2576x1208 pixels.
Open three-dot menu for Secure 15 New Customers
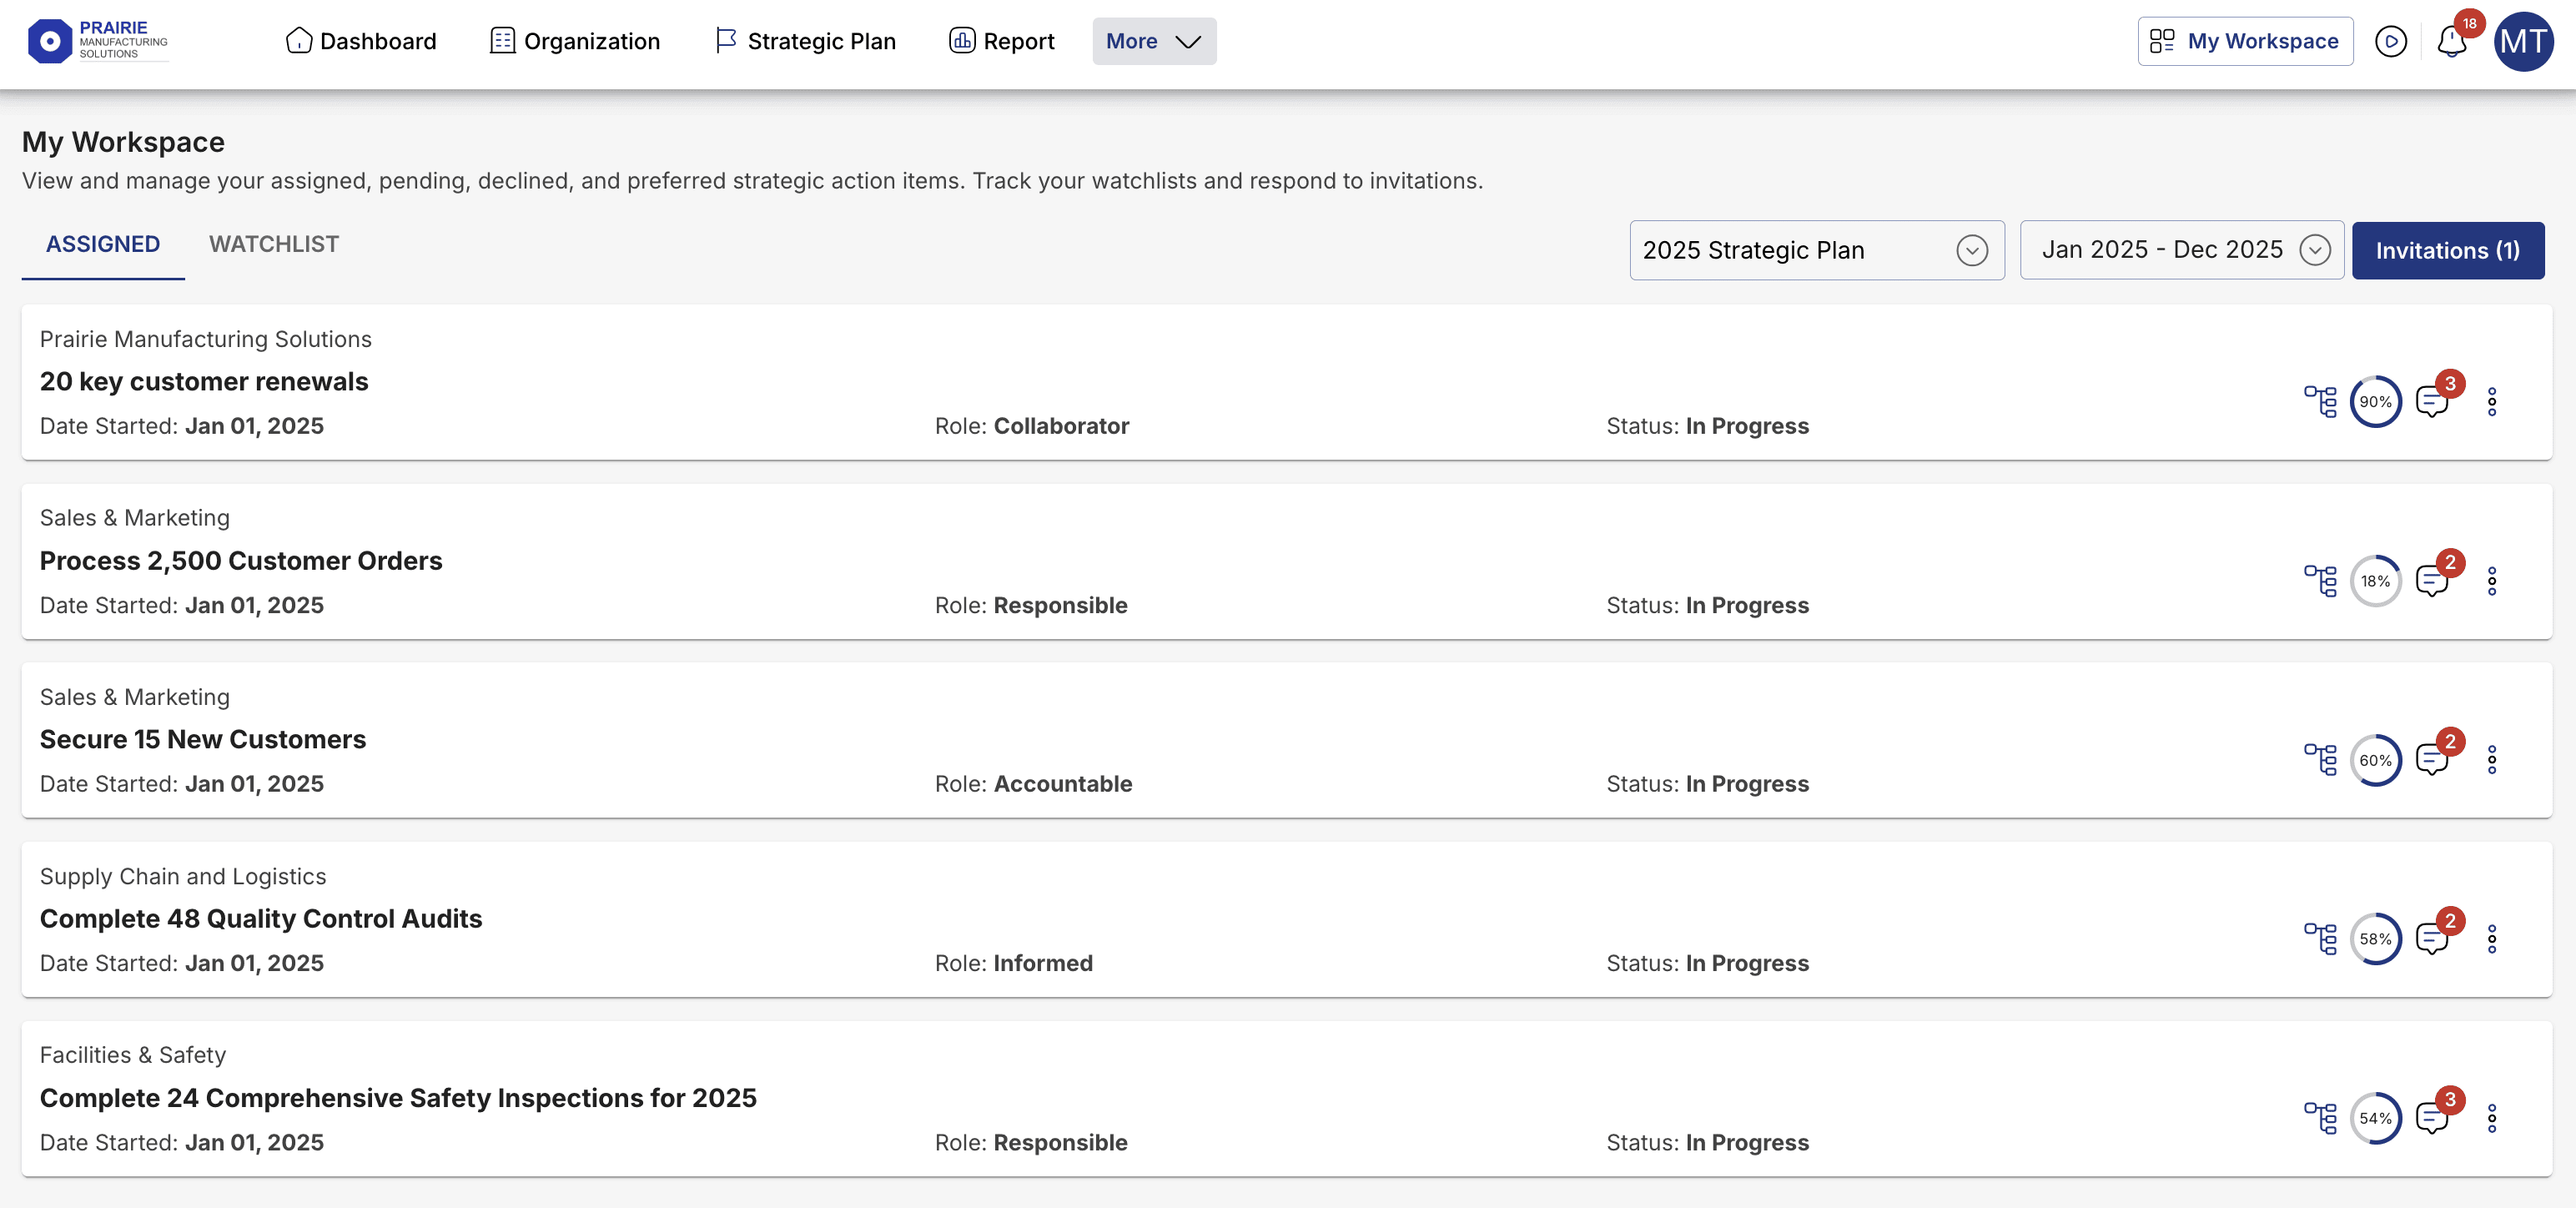click(x=2491, y=760)
